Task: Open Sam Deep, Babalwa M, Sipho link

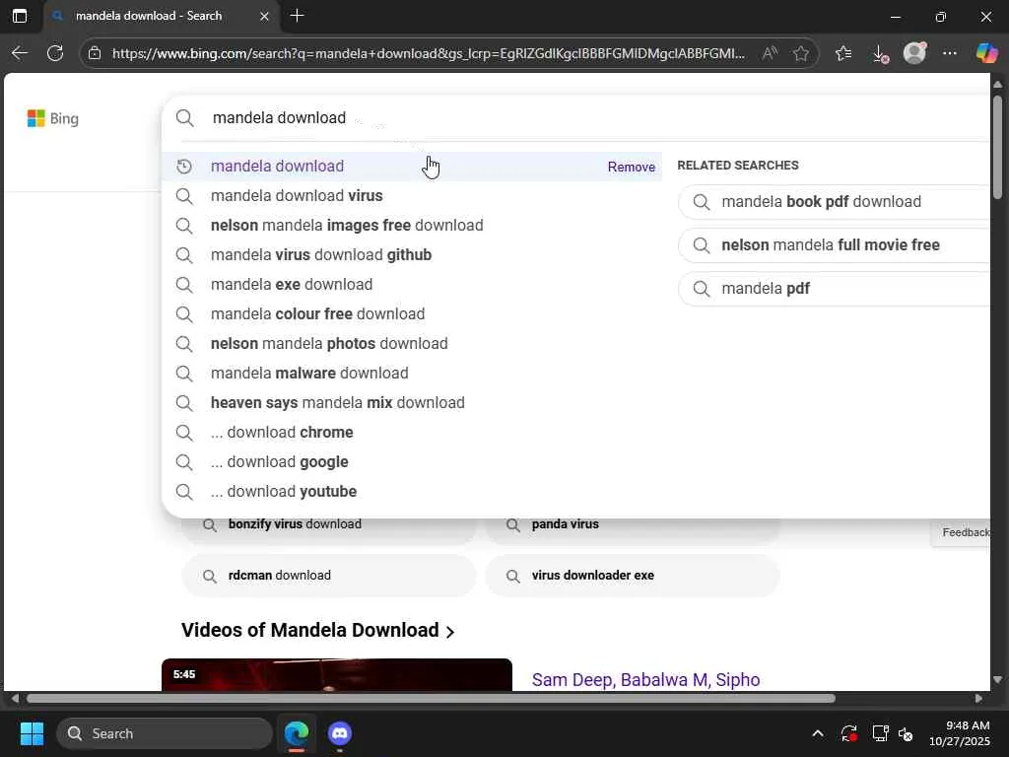Action: 646,680
